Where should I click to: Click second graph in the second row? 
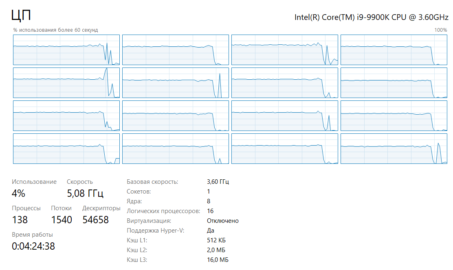pos(176,83)
